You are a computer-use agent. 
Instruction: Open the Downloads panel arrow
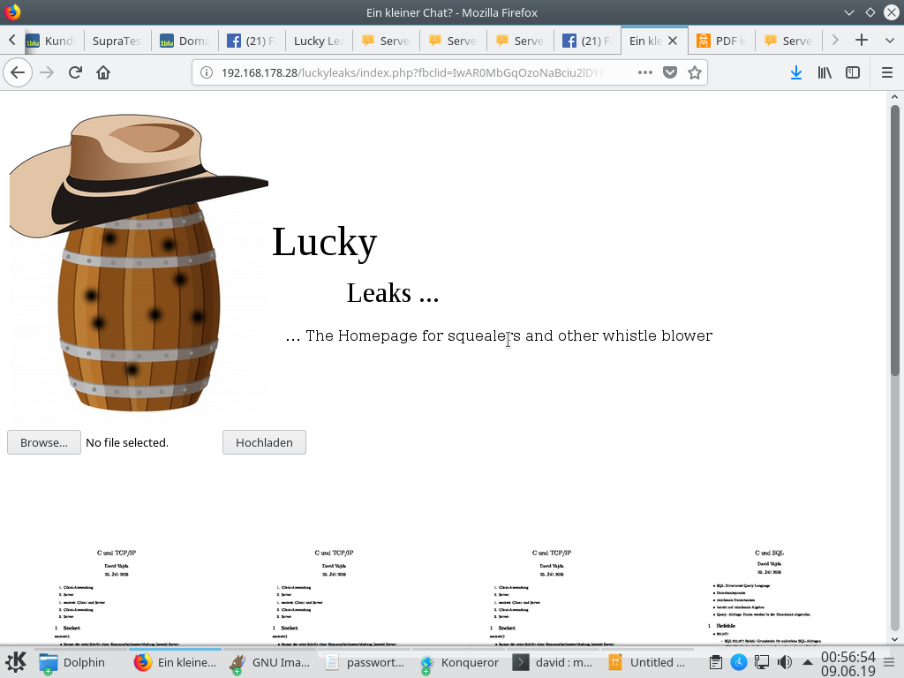point(795,72)
